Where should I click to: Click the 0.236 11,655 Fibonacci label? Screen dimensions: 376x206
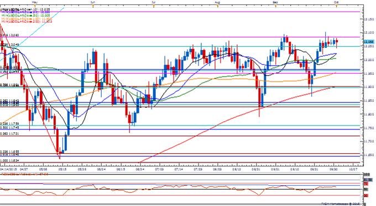[x=9, y=151]
